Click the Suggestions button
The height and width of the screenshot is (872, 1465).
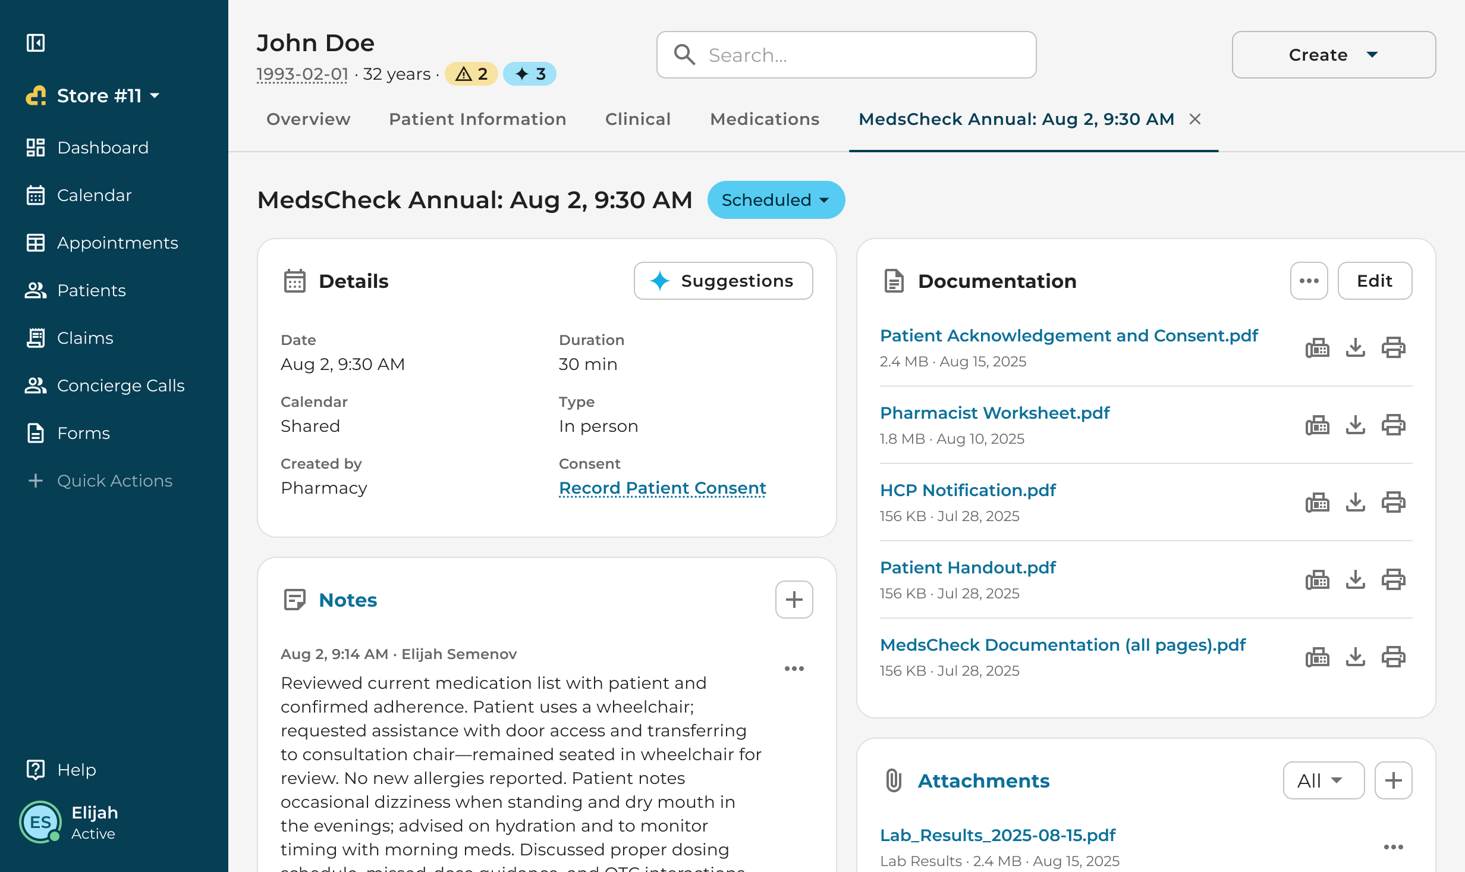pos(723,281)
